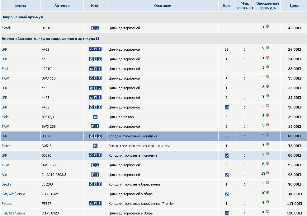Click the Фирма column header
Viewport: 307px width, 216px height.
point(20,6)
